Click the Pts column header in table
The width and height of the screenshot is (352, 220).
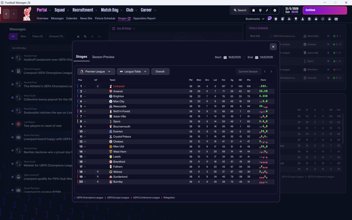[x=249, y=80]
